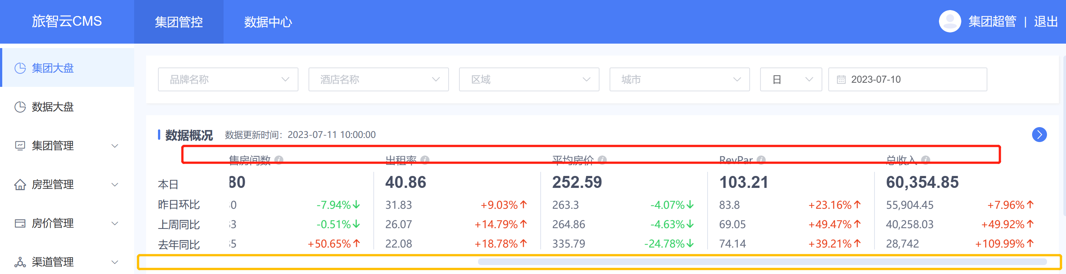Image resolution: width=1066 pixels, height=274 pixels.
Task: Open 渠道管理 sidebar menu
Action: coord(67,262)
